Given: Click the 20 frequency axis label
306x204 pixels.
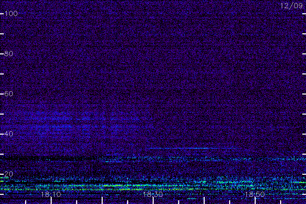Looking at the screenshot, I should [8, 174].
